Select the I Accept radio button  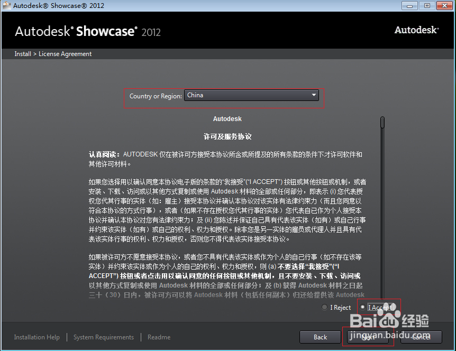[x=363, y=307]
